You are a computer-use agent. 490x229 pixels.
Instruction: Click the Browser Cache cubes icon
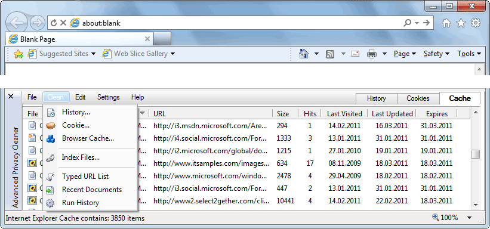click(51, 139)
